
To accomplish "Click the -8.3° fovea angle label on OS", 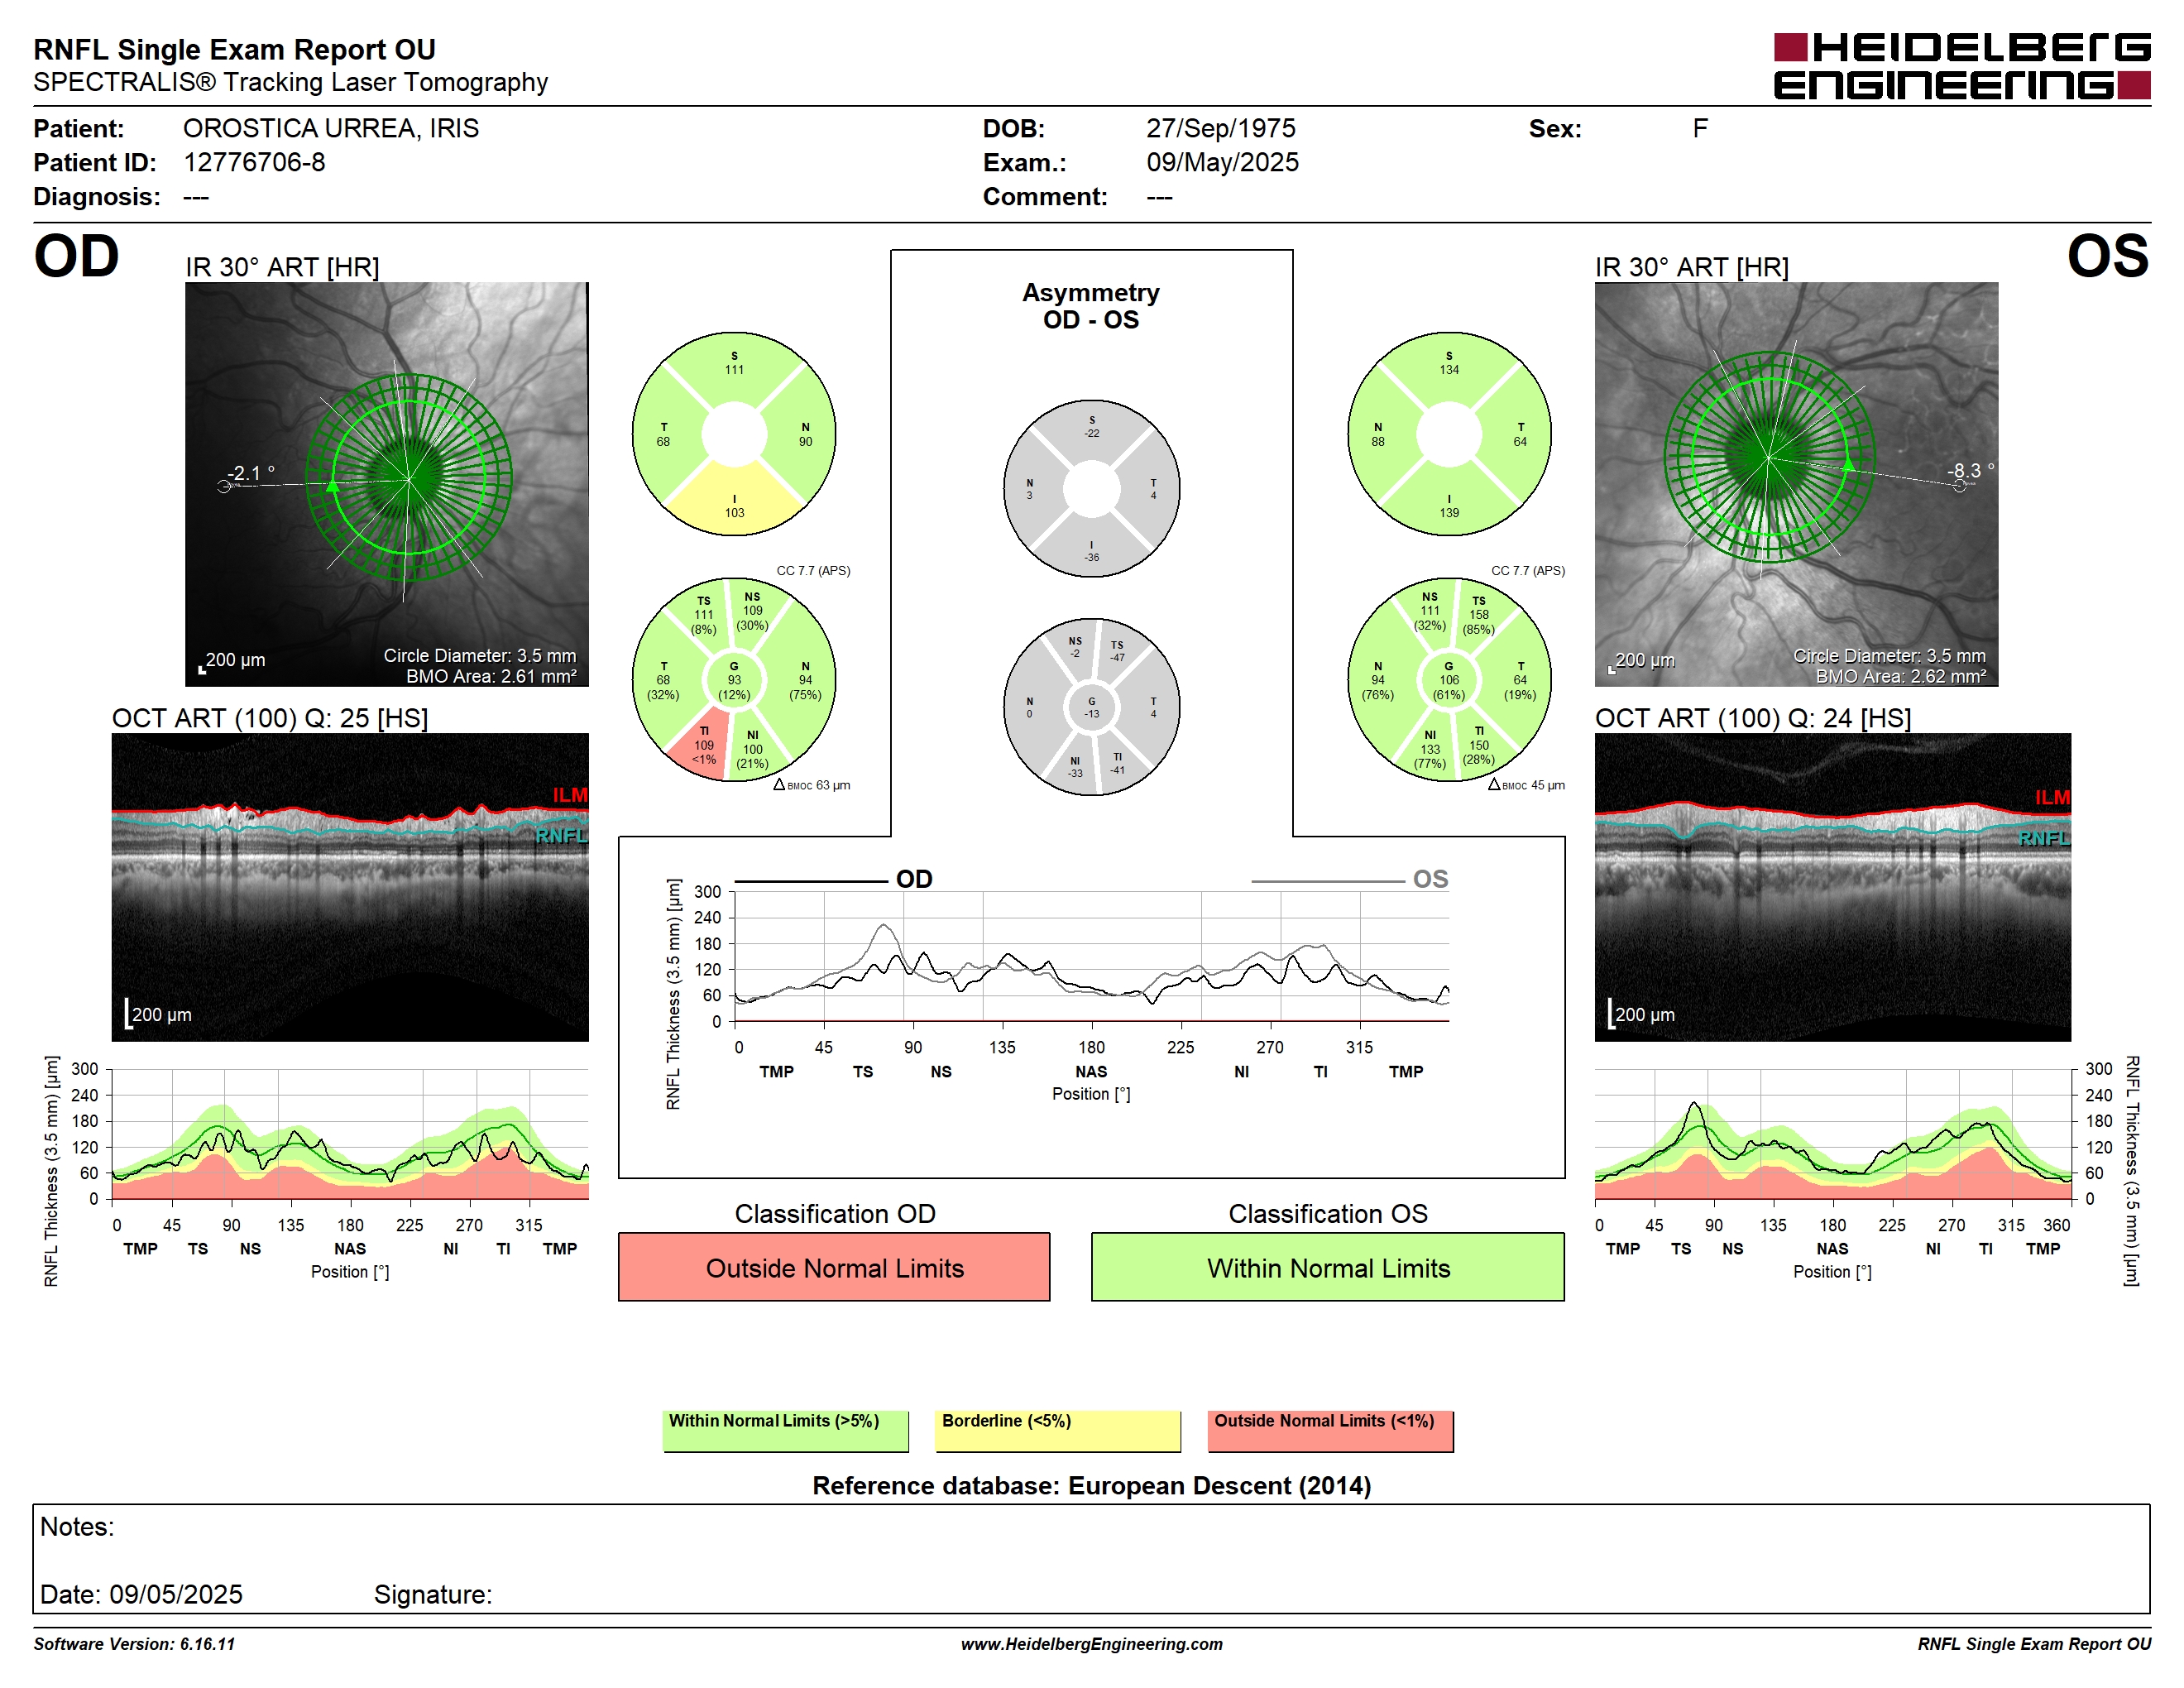I will 1970,470.
